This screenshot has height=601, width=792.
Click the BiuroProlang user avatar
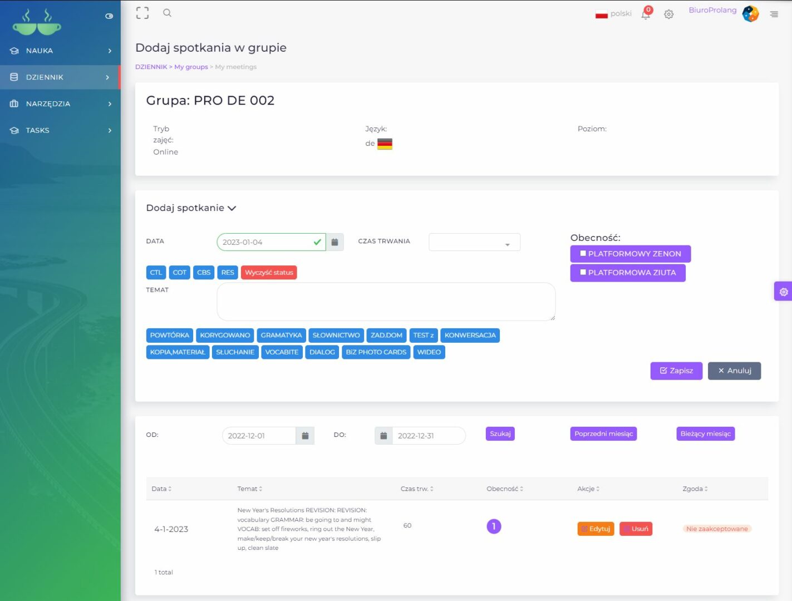coord(750,13)
